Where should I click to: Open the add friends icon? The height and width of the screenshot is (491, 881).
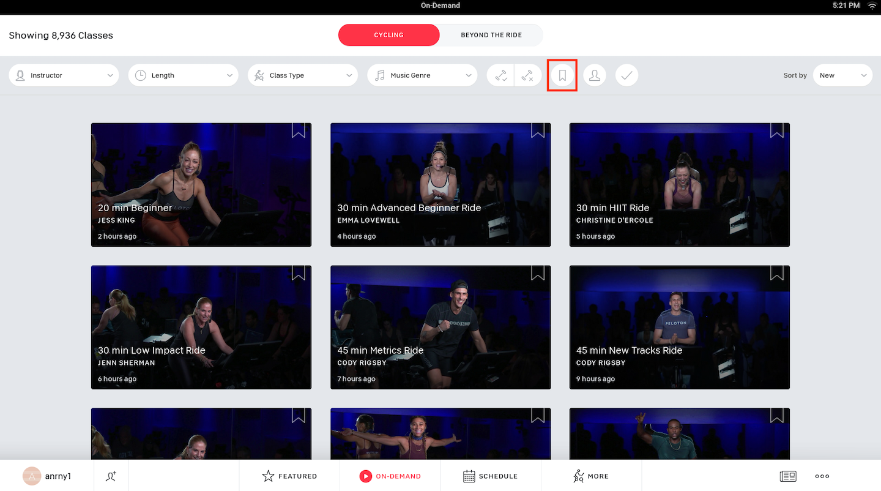(111, 476)
